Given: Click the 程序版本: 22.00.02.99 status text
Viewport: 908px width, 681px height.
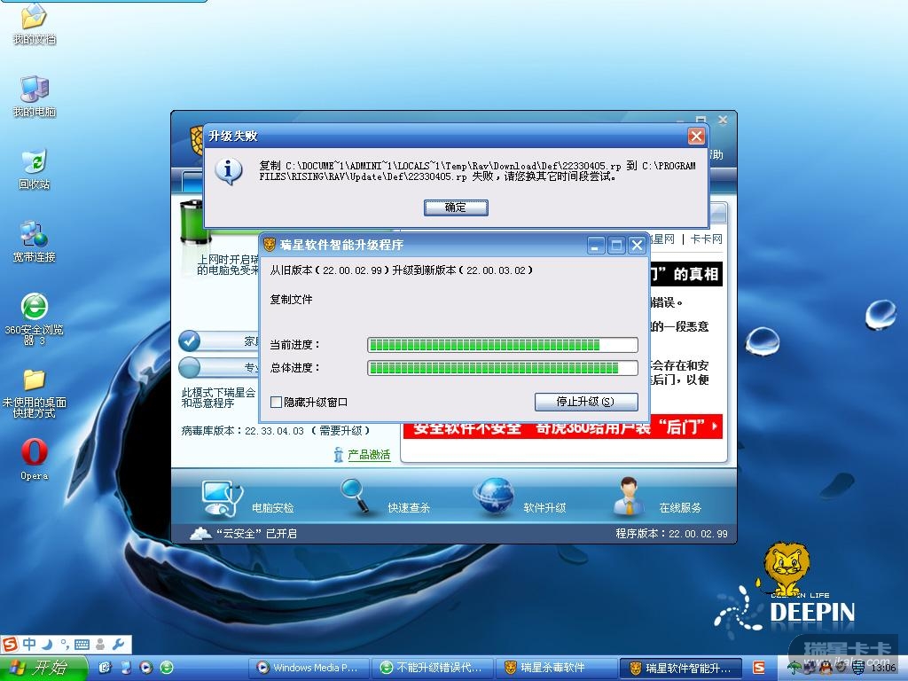Looking at the screenshot, I should coord(671,533).
